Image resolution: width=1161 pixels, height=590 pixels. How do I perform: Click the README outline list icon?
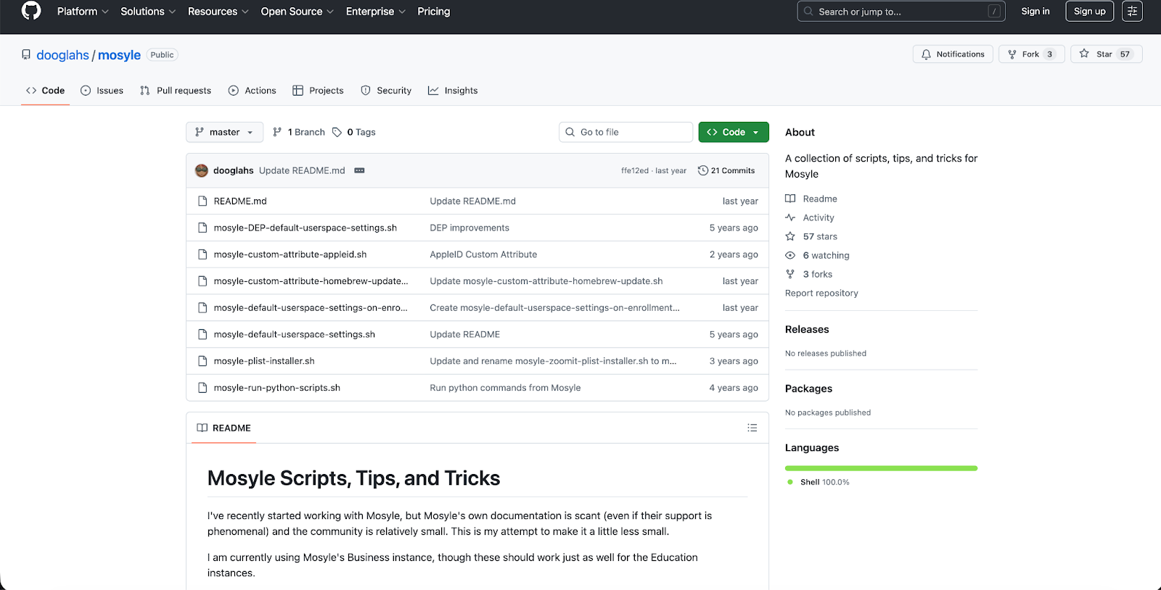click(752, 428)
